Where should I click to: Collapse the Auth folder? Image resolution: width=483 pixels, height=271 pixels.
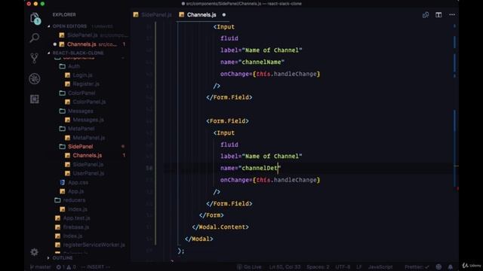pyautogui.click(x=74, y=66)
